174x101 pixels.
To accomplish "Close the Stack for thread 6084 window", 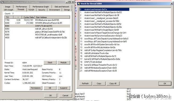I will pyautogui.click(x=171, y=3).
